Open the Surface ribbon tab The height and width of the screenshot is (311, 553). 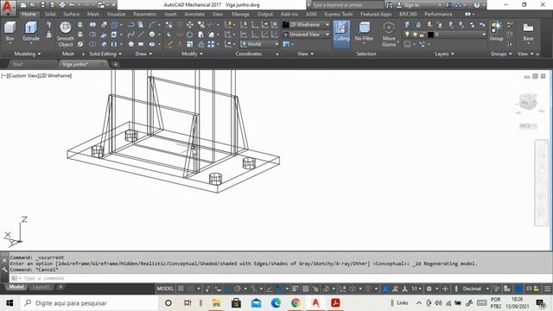pyautogui.click(x=71, y=14)
